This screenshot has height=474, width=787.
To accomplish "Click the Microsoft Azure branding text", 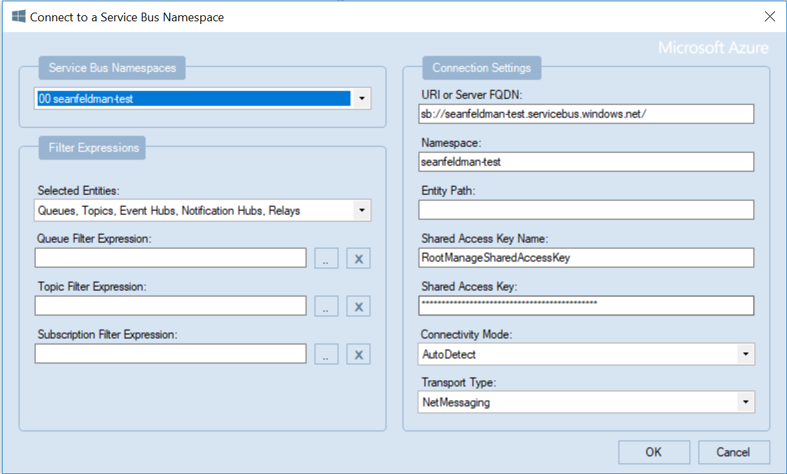I will pyautogui.click(x=712, y=47).
